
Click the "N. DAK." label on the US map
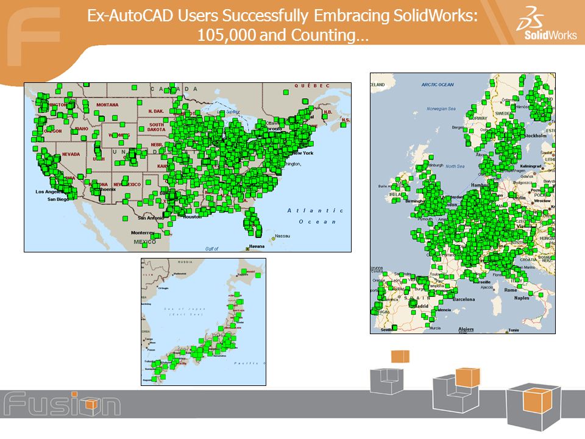(x=156, y=111)
